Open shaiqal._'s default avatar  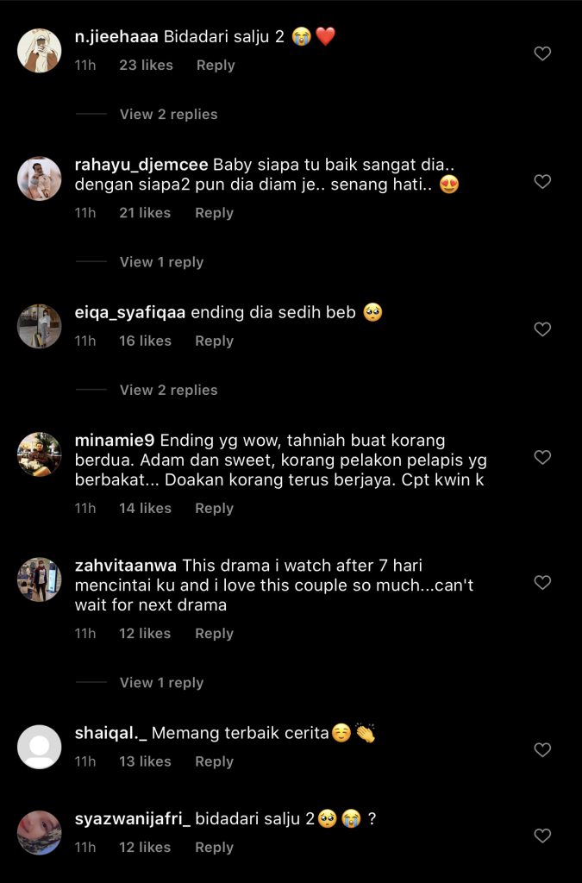point(40,747)
